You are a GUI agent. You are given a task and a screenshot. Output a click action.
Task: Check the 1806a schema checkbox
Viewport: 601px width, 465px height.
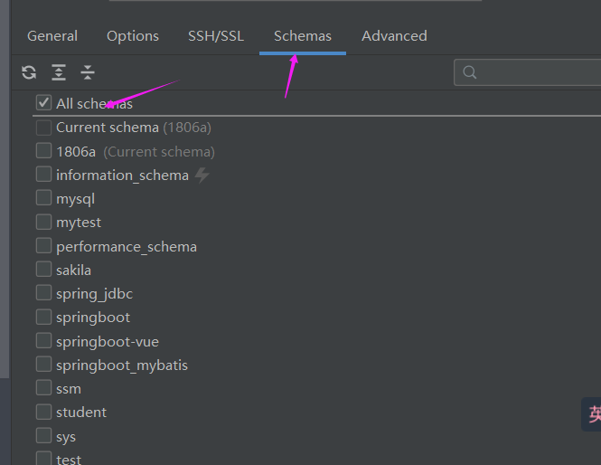point(43,151)
